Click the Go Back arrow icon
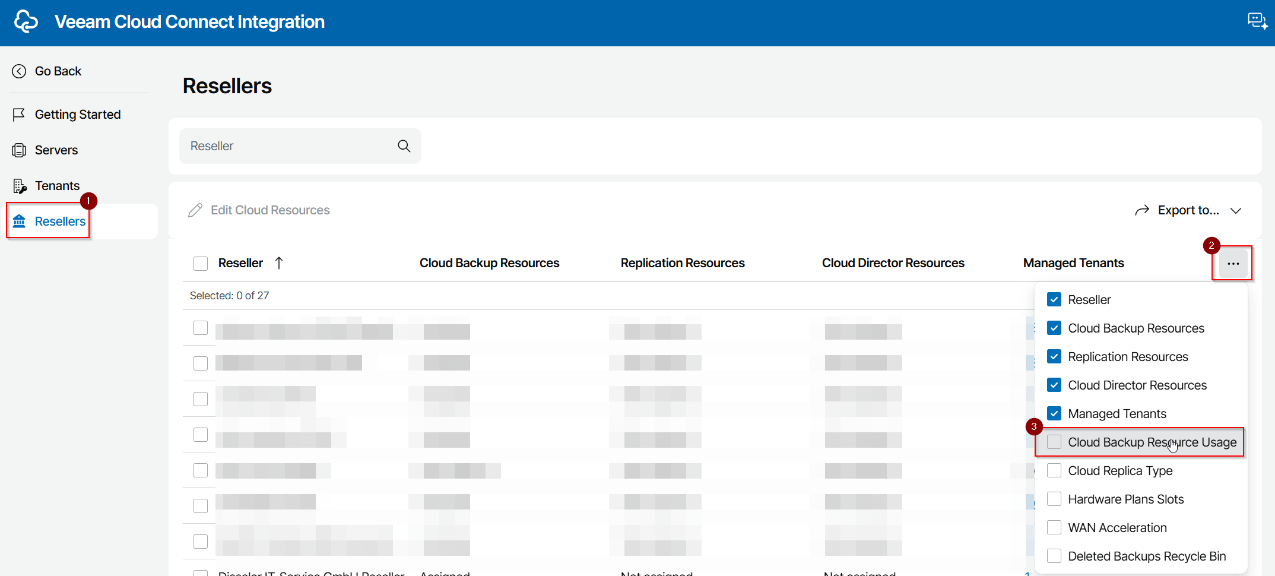 (19, 71)
